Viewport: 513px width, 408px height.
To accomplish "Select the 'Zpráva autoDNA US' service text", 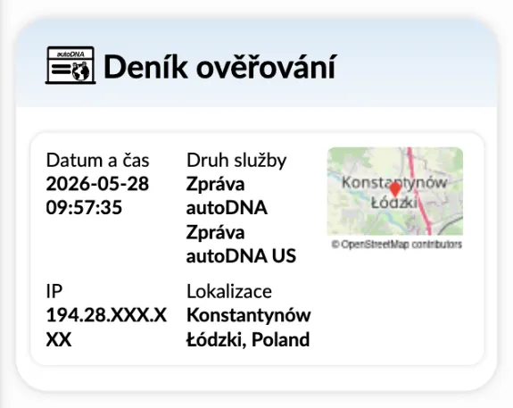I will click(x=241, y=244).
